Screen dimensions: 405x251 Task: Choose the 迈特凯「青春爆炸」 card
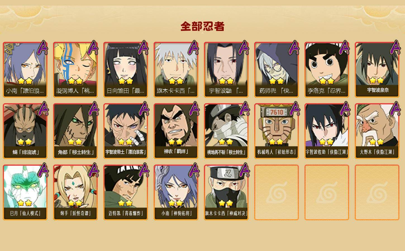click(126, 192)
